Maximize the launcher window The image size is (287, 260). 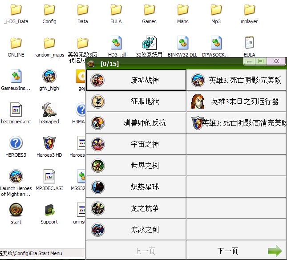point(261,61)
